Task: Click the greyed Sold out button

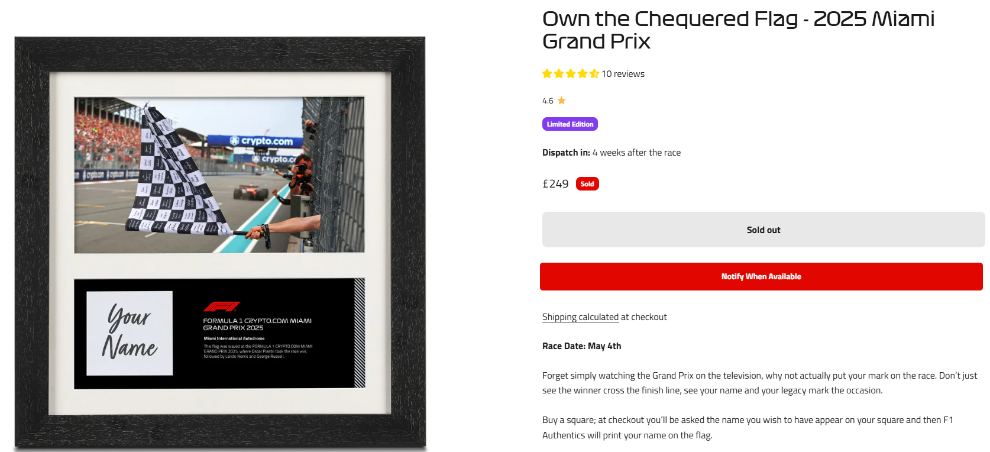Action: tap(763, 230)
